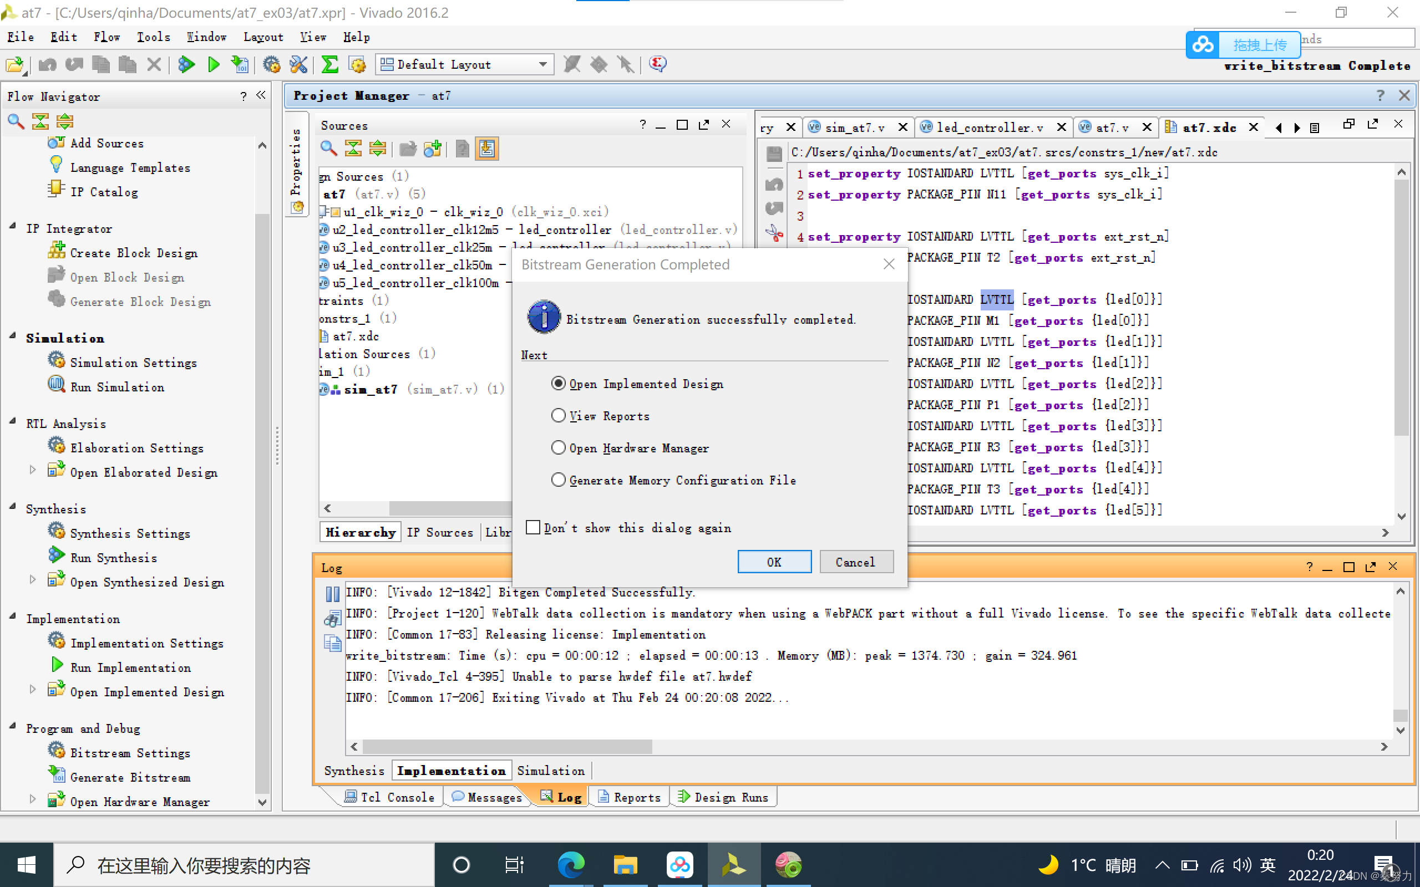Expand Implementation tree in Flow Navigator
Viewport: 1420px width, 887px height.
click(12, 617)
